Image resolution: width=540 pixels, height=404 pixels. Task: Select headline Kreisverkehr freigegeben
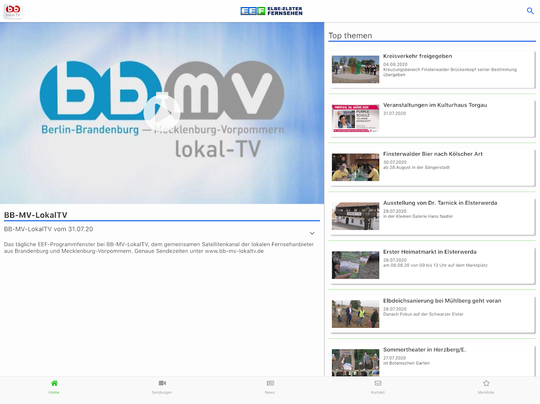point(418,56)
